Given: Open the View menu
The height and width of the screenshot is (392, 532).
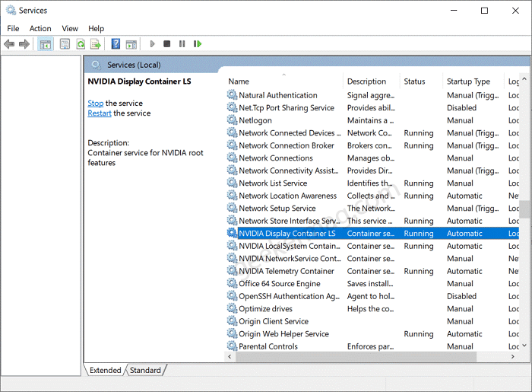Looking at the screenshot, I should 70,28.
